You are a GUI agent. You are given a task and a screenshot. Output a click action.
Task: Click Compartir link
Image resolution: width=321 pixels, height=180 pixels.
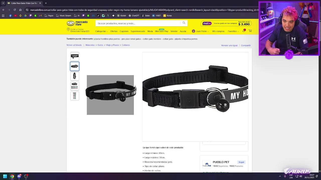pyautogui.click(x=246, y=45)
